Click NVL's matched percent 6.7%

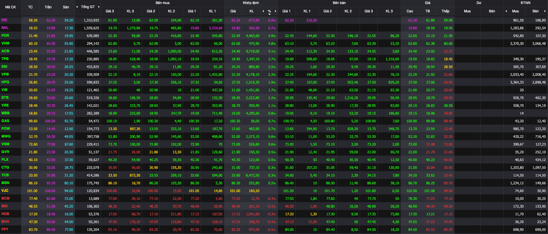(272, 28)
